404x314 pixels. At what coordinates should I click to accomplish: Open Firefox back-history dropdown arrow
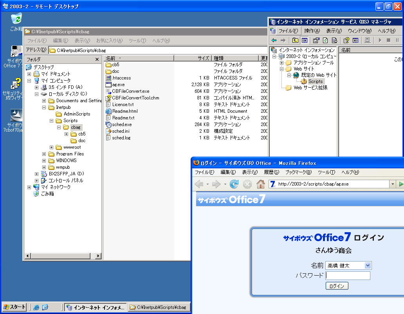click(x=207, y=184)
